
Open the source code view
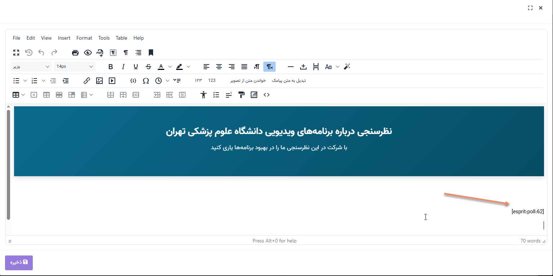click(267, 95)
